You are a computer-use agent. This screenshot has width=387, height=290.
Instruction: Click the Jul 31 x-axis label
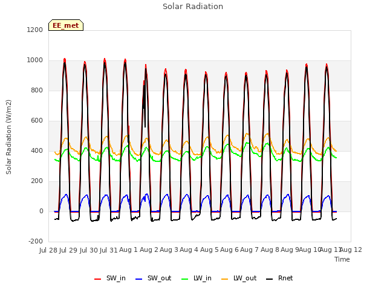108,250
